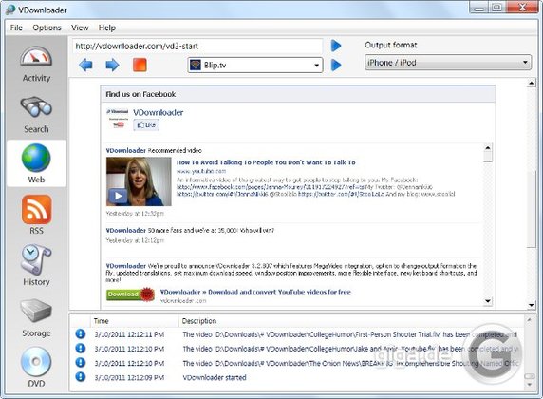Click the go arrow beside URL field
Viewport: 543px width, 399px height.
[336, 46]
